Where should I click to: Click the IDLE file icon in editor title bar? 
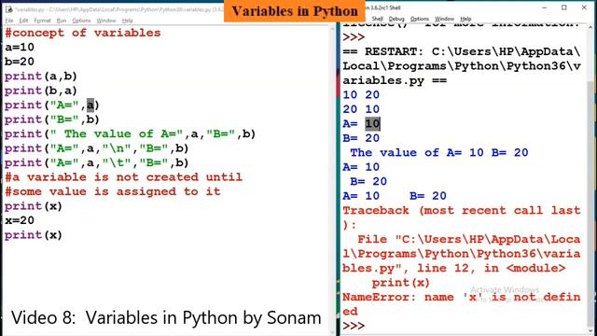pyautogui.click(x=9, y=8)
